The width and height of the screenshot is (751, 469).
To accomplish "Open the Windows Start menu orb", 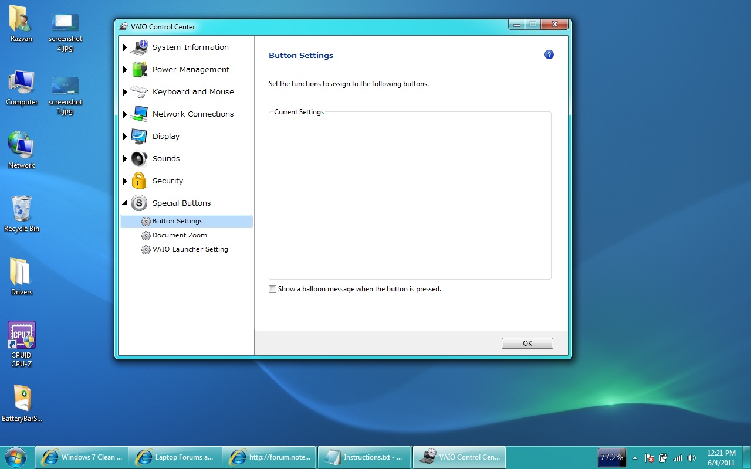I will (16, 457).
